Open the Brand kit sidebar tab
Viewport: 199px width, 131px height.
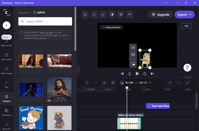pos(7,126)
